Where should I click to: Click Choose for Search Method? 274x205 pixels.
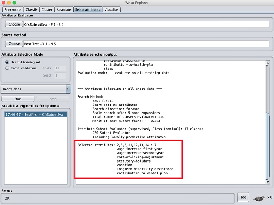coord(14,44)
